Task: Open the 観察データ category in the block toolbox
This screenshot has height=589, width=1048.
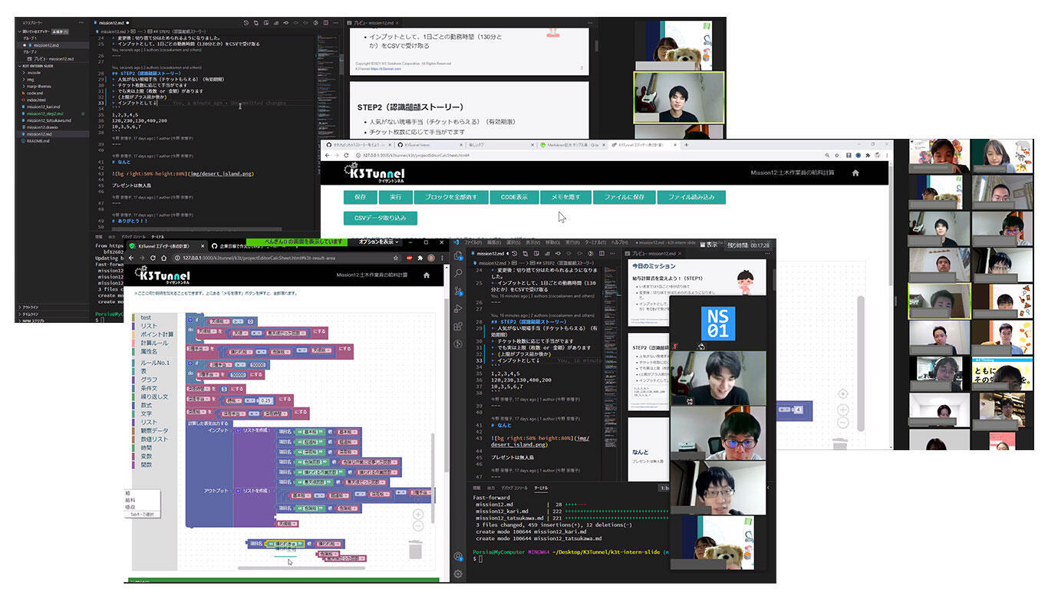Action: tap(153, 430)
